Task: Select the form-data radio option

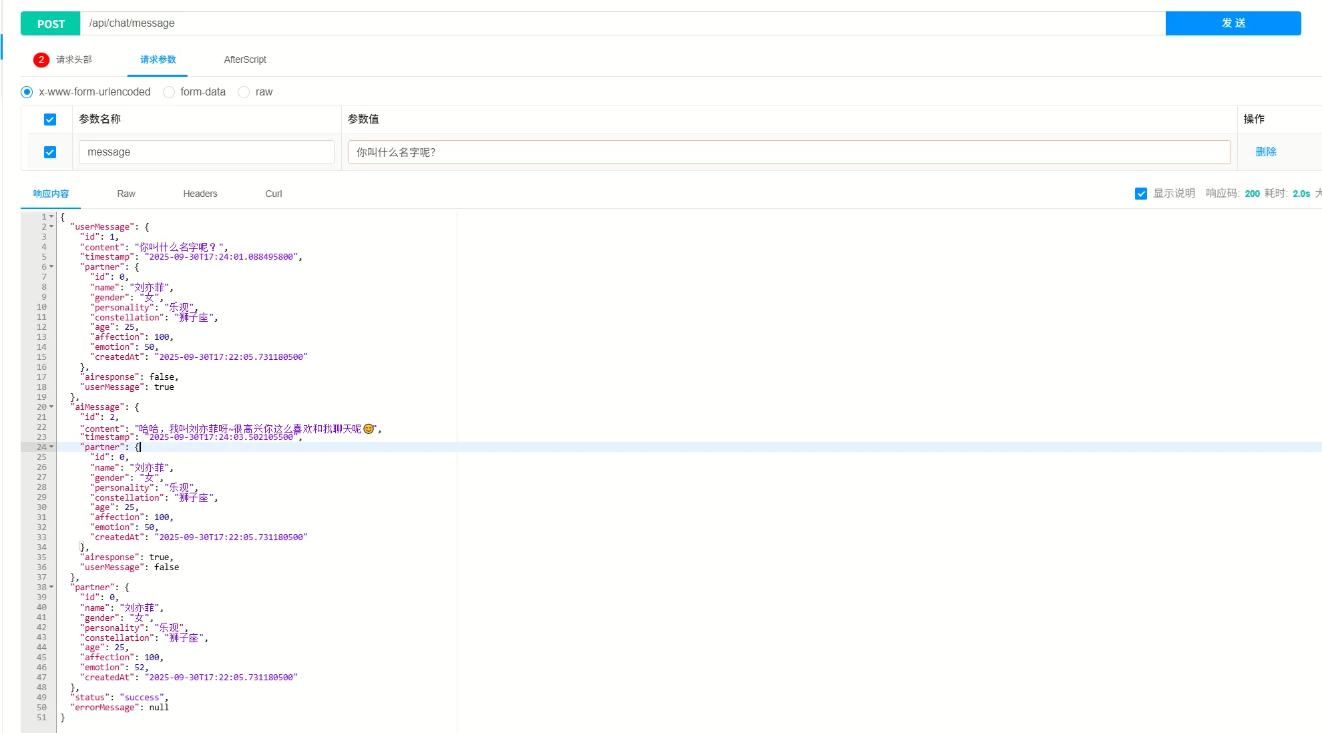Action: [169, 92]
